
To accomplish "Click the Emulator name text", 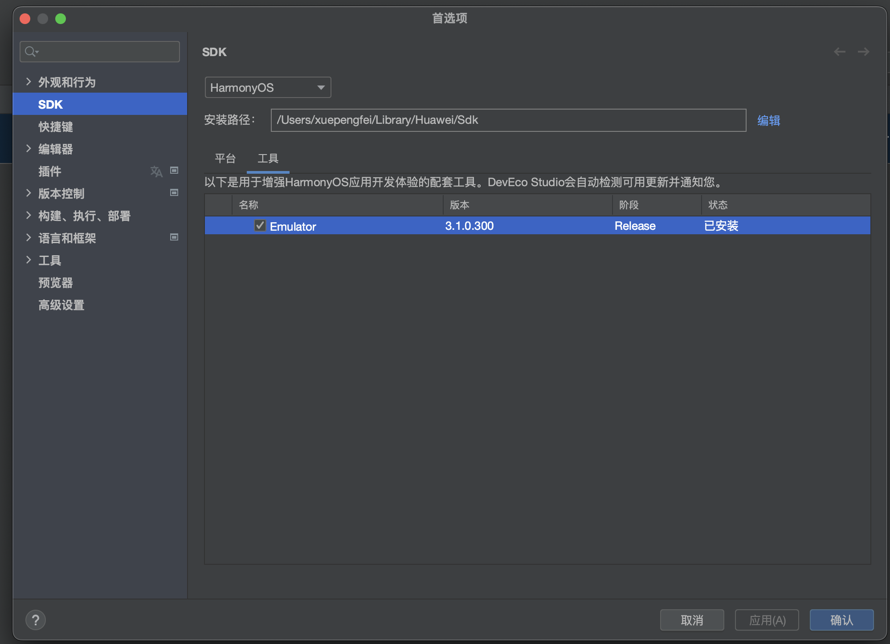I will (x=293, y=226).
